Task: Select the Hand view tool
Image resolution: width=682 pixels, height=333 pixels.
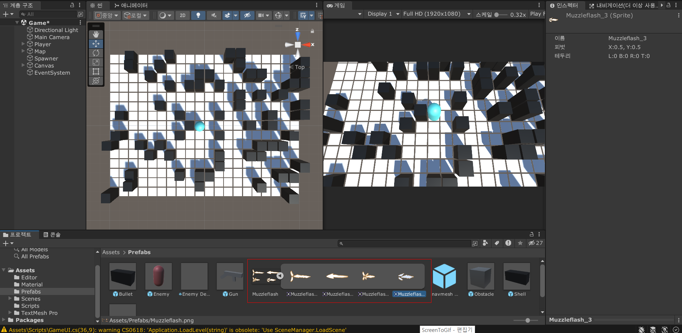Action: click(96, 34)
